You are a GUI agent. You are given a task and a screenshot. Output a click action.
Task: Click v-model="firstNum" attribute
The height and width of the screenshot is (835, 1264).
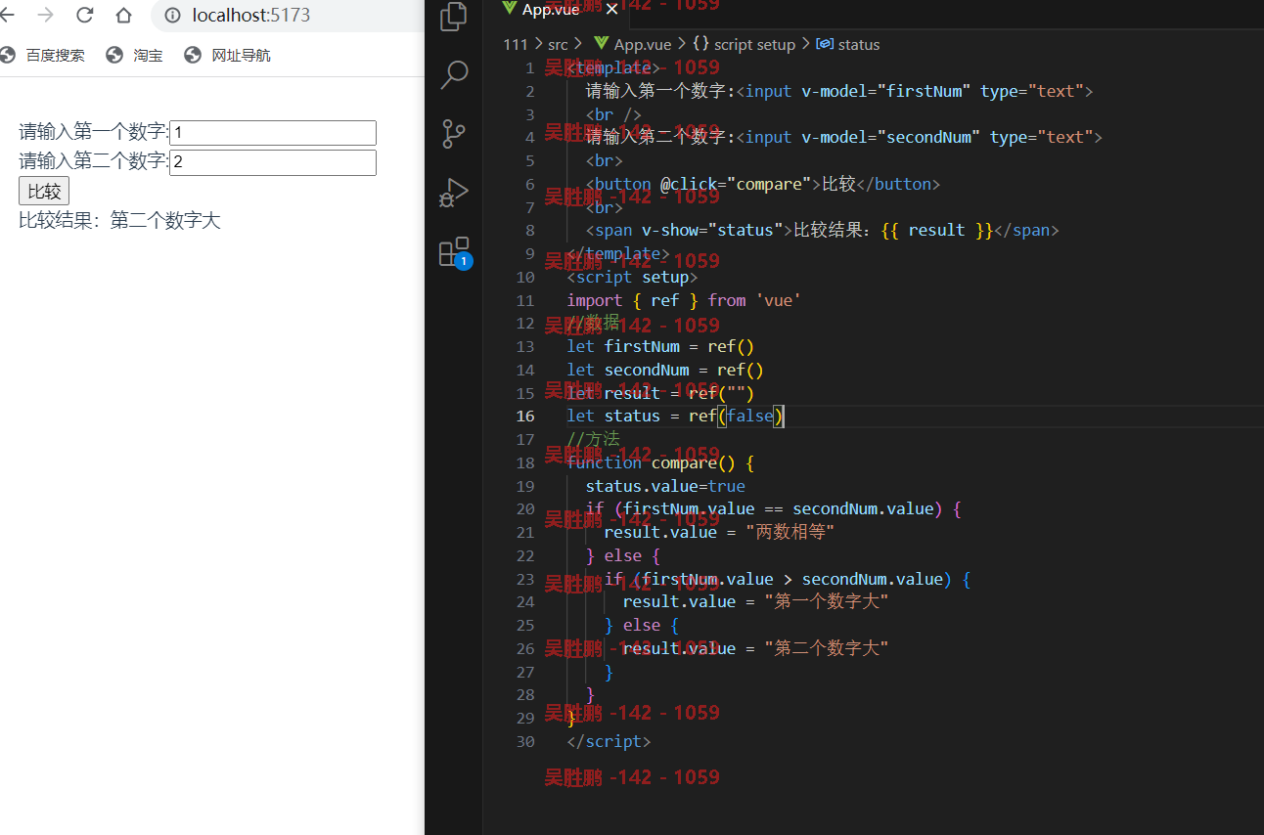click(885, 91)
